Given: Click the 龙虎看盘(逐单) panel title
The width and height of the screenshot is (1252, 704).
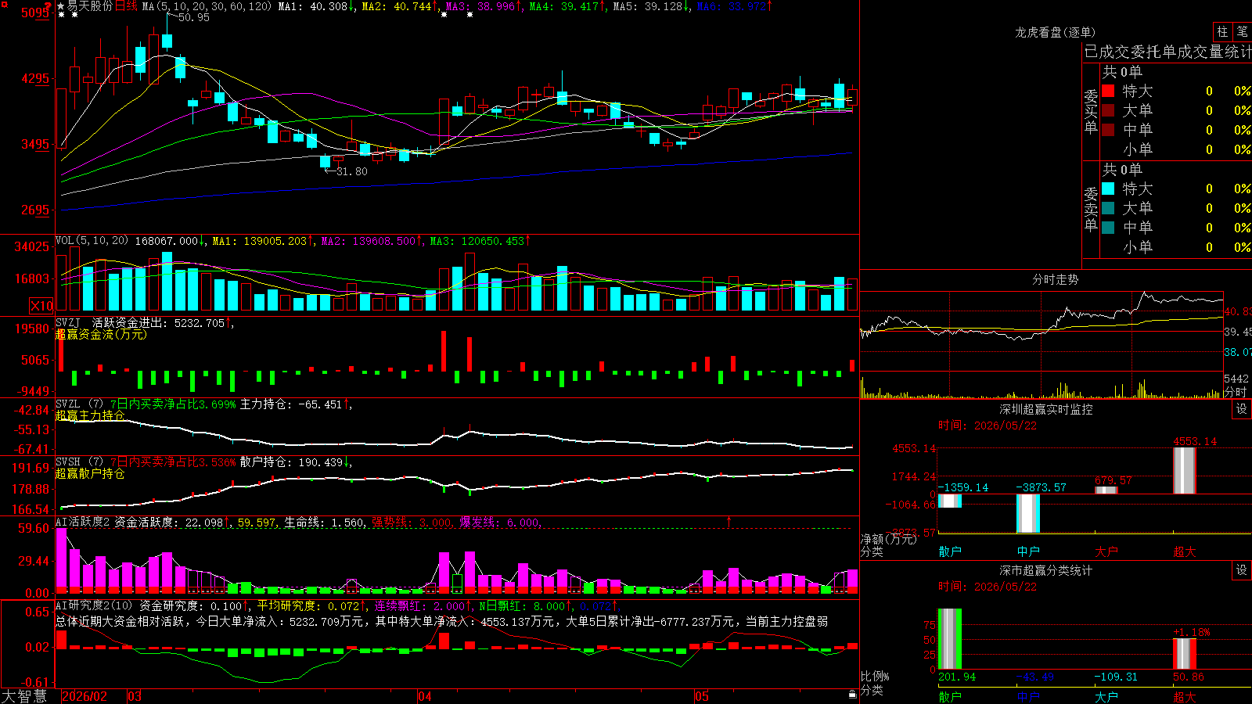Looking at the screenshot, I should (x=1056, y=32).
